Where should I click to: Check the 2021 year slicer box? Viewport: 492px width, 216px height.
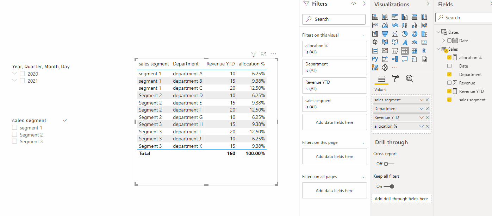coord(22,81)
